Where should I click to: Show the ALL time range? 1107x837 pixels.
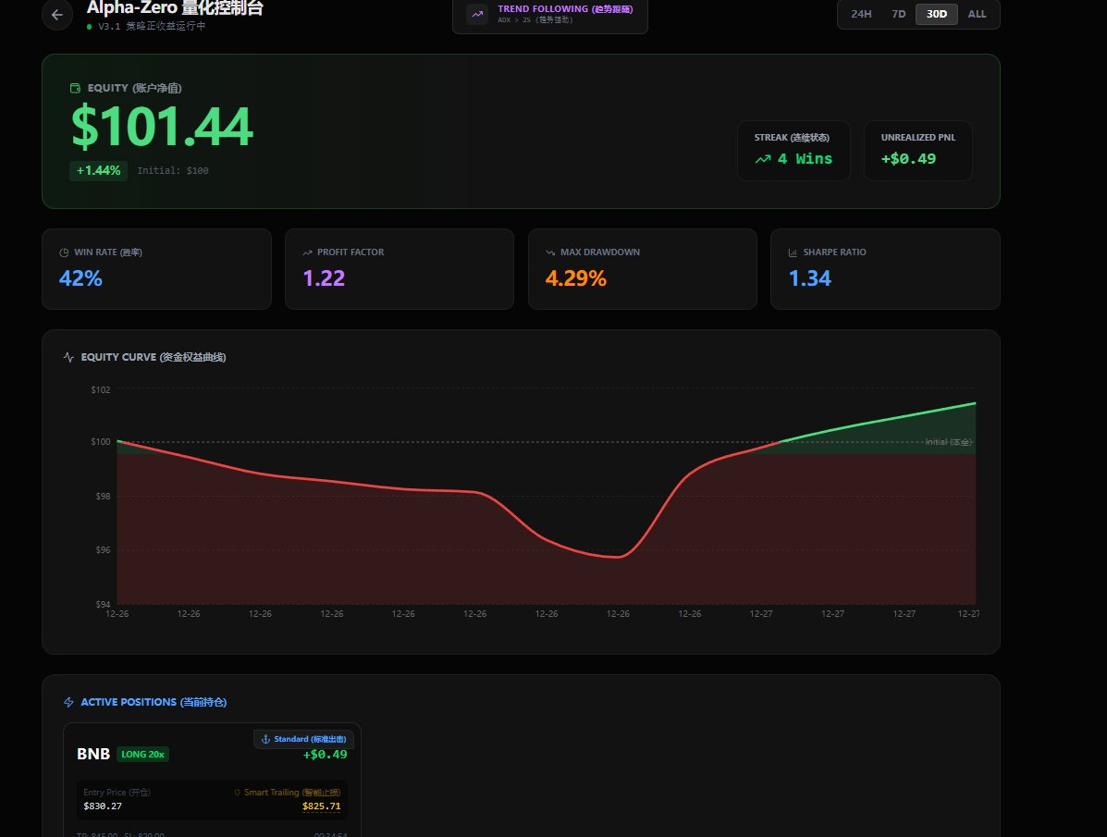click(x=977, y=14)
